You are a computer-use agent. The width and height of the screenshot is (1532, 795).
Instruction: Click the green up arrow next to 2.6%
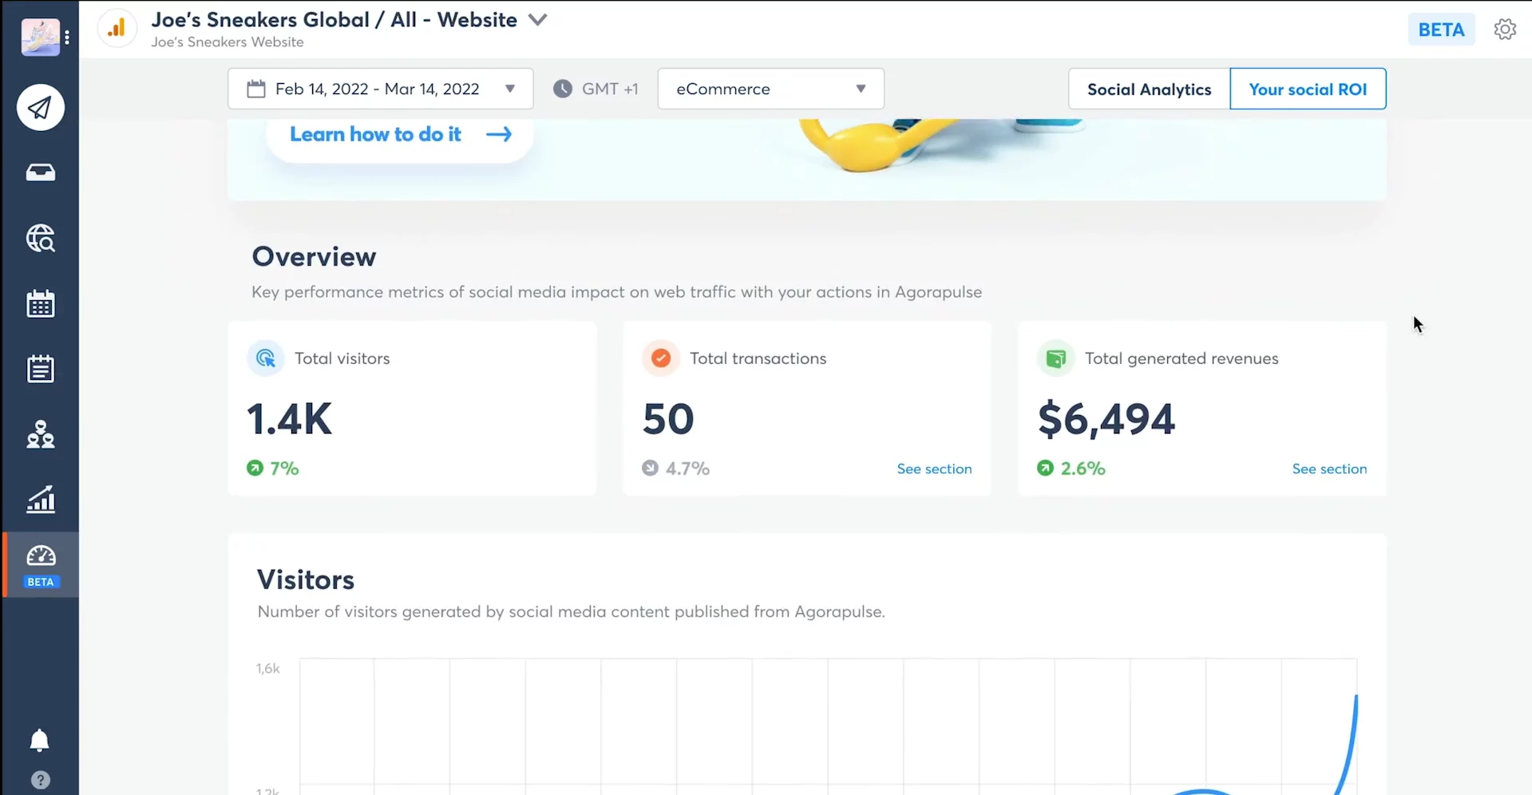[1045, 469]
